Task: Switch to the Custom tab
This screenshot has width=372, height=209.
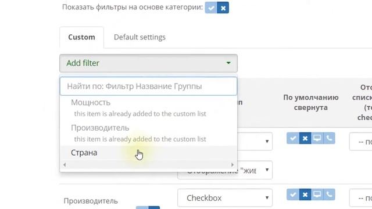Action: (81, 37)
